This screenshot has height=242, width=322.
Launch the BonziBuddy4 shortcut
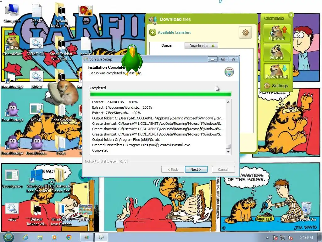point(12,146)
